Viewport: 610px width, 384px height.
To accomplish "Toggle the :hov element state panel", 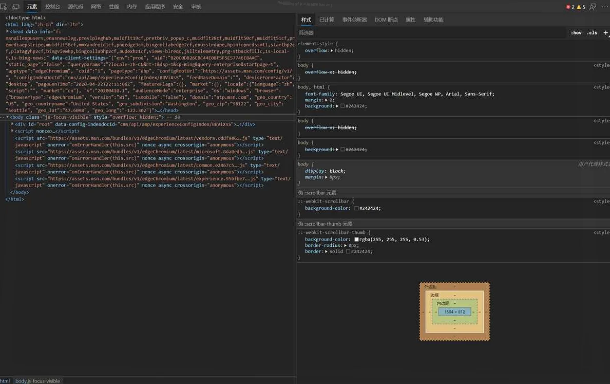I will [x=576, y=33].
